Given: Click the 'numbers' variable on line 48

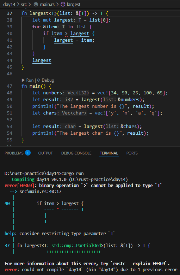Looking at the screenshot, I should (x=52, y=93).
